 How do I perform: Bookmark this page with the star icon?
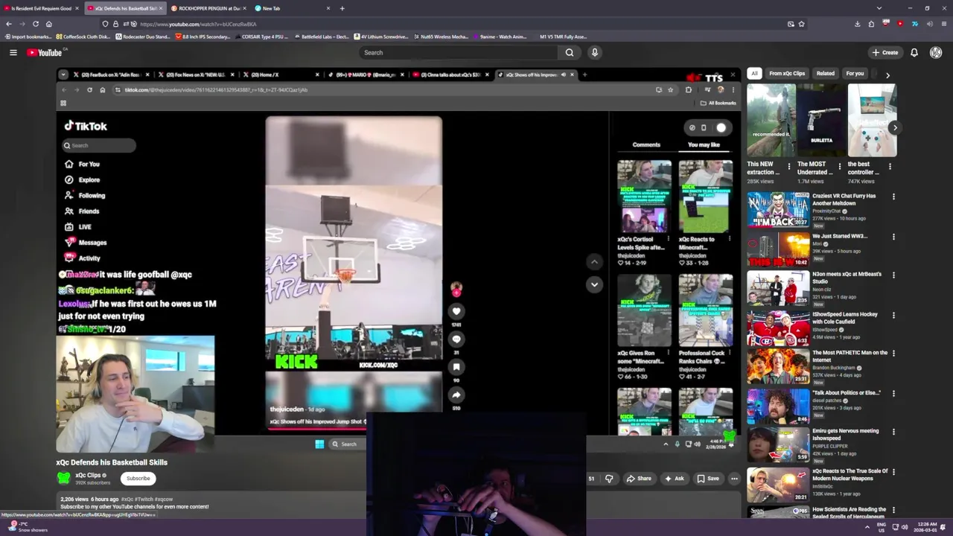[x=801, y=24]
